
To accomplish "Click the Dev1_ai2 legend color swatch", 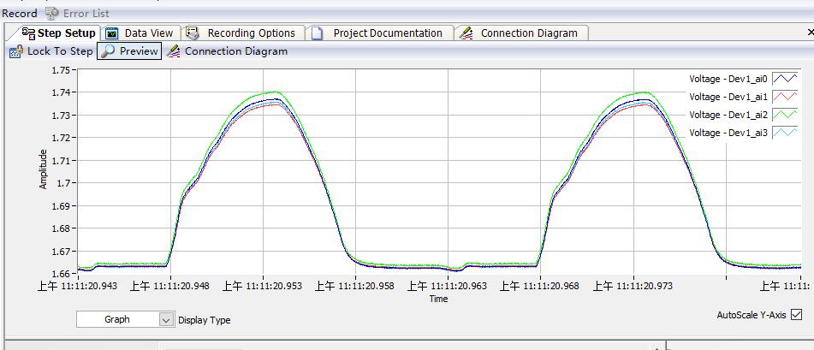I will click(x=784, y=115).
